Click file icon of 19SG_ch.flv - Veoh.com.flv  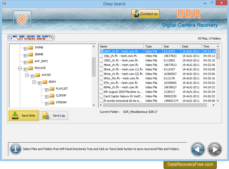tap(101, 60)
